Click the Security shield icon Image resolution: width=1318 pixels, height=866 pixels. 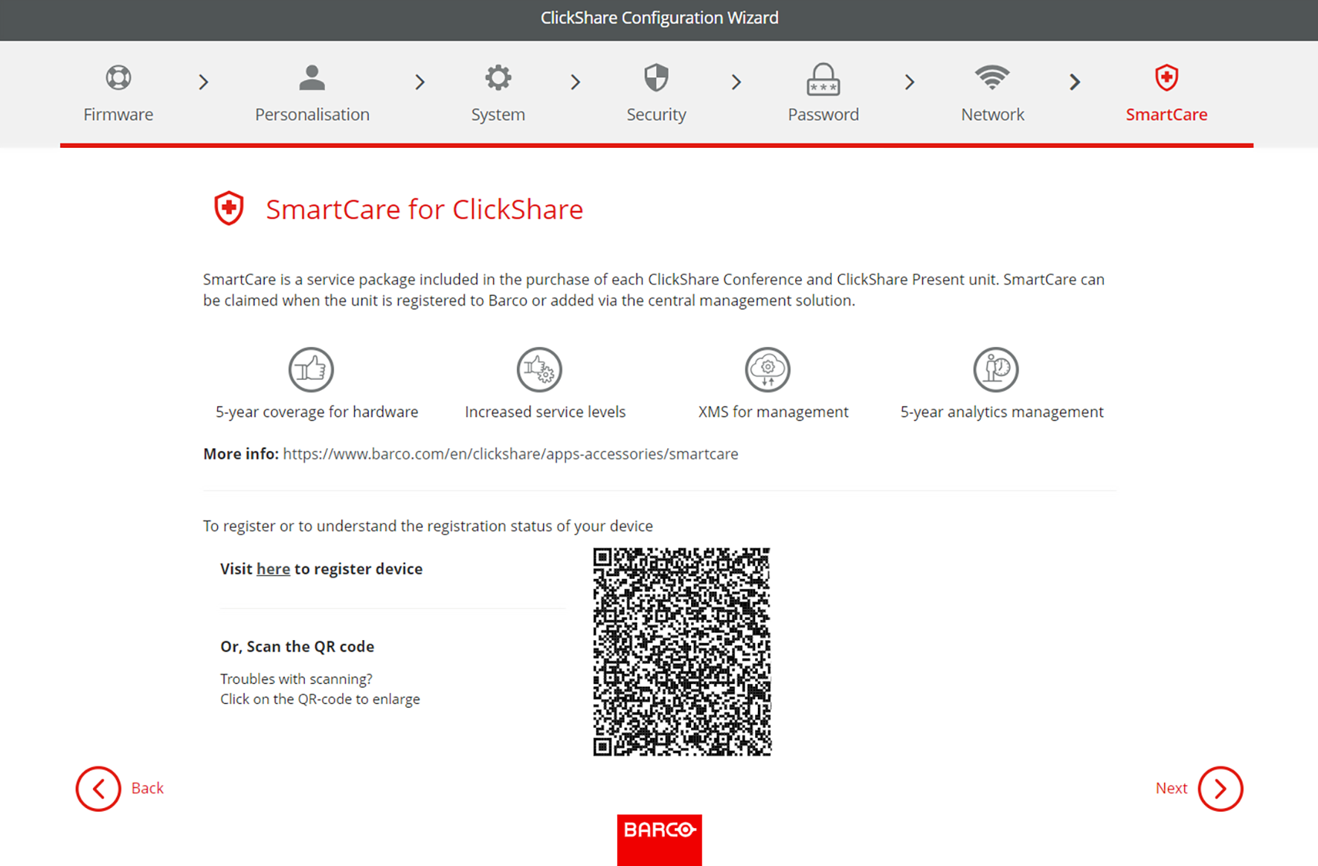tap(656, 77)
